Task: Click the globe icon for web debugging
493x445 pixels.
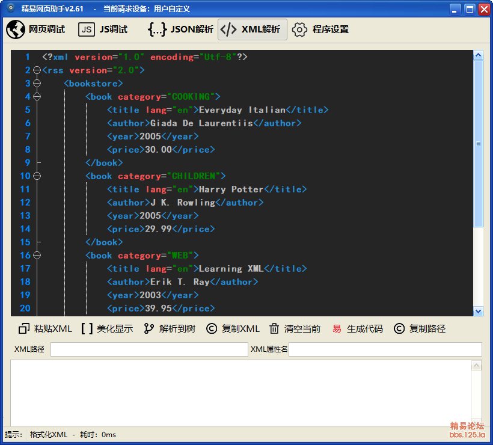Action: [16, 29]
